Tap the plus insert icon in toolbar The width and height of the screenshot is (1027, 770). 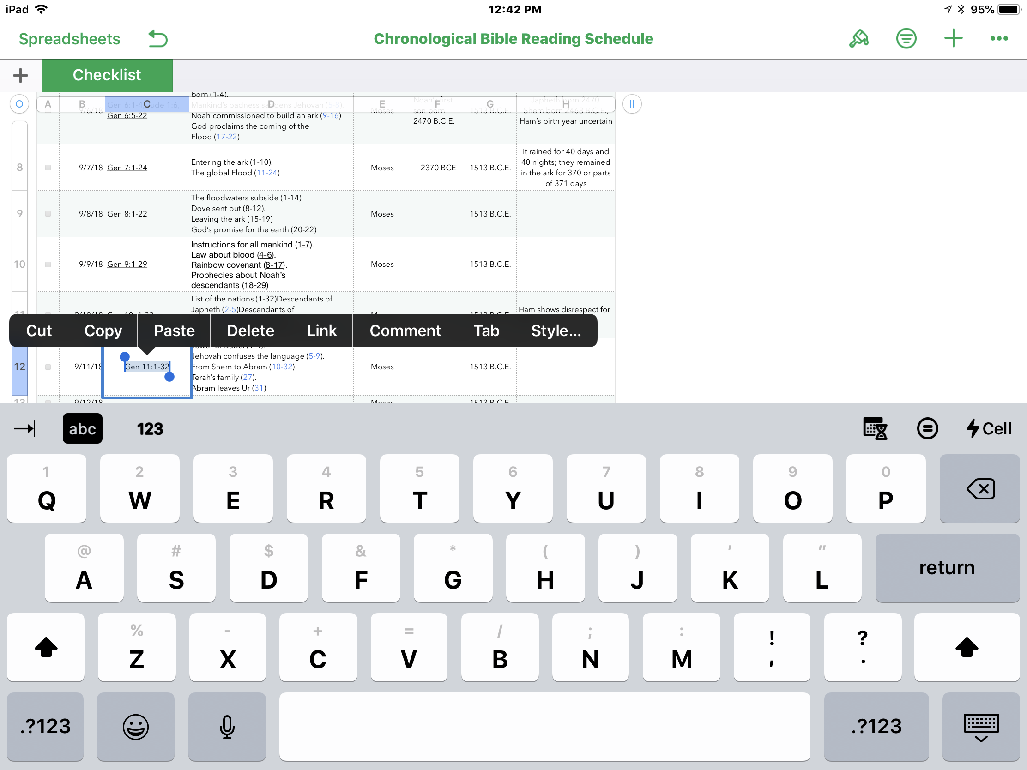pos(953,39)
